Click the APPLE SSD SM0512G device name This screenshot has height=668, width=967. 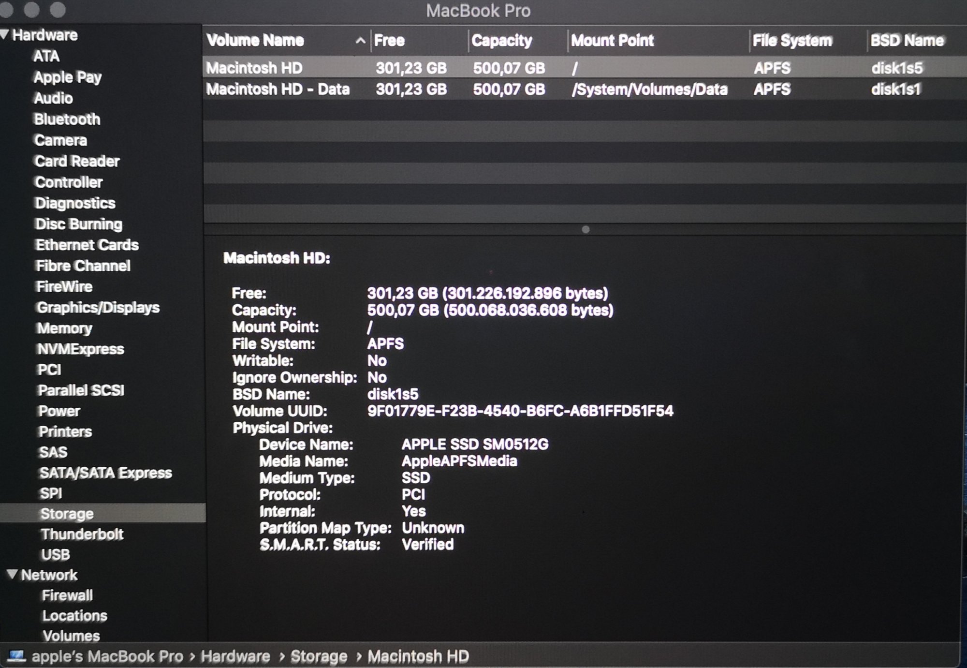(x=475, y=444)
